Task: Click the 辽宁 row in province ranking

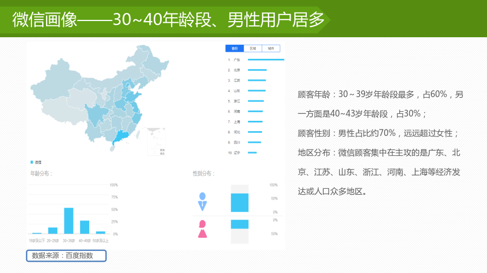Action: coord(242,153)
